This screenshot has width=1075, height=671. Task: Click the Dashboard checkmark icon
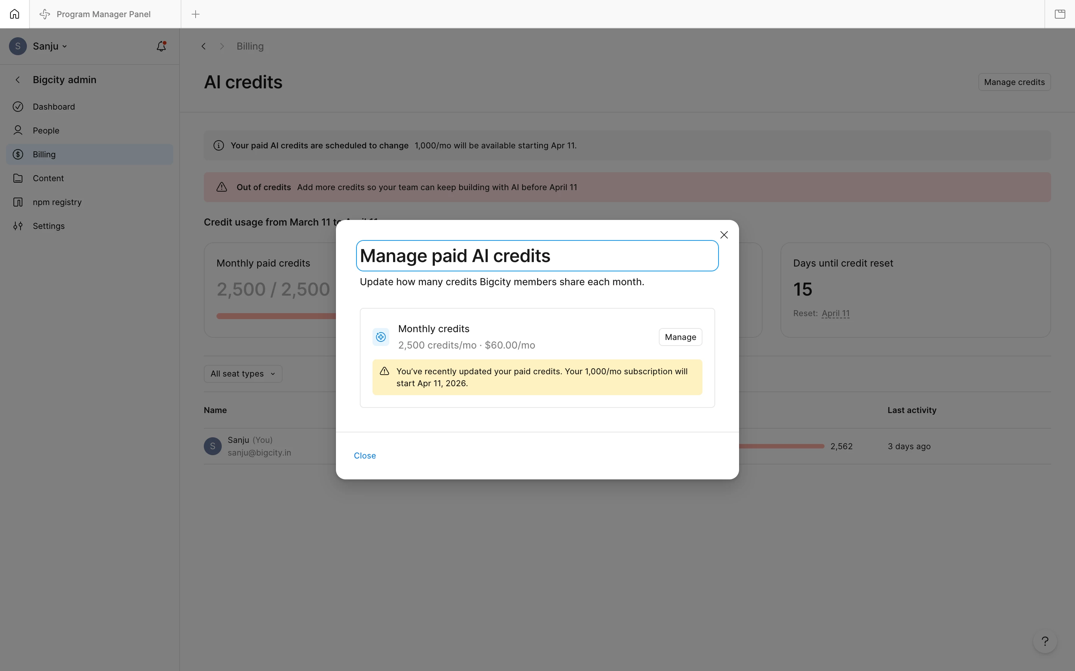[x=18, y=107]
